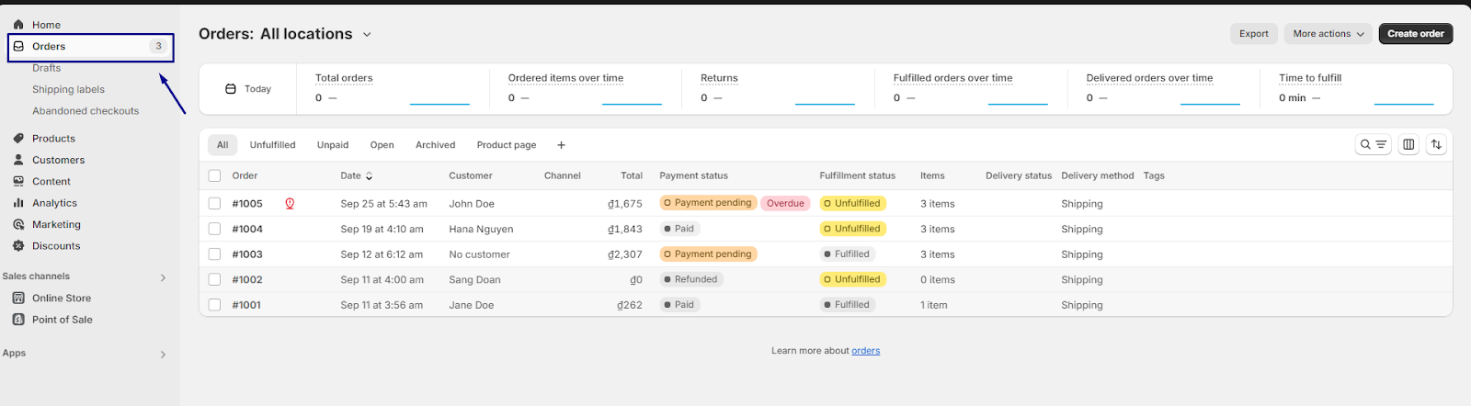
Task: Open Shipping labels in the sidebar
Action: (x=69, y=89)
